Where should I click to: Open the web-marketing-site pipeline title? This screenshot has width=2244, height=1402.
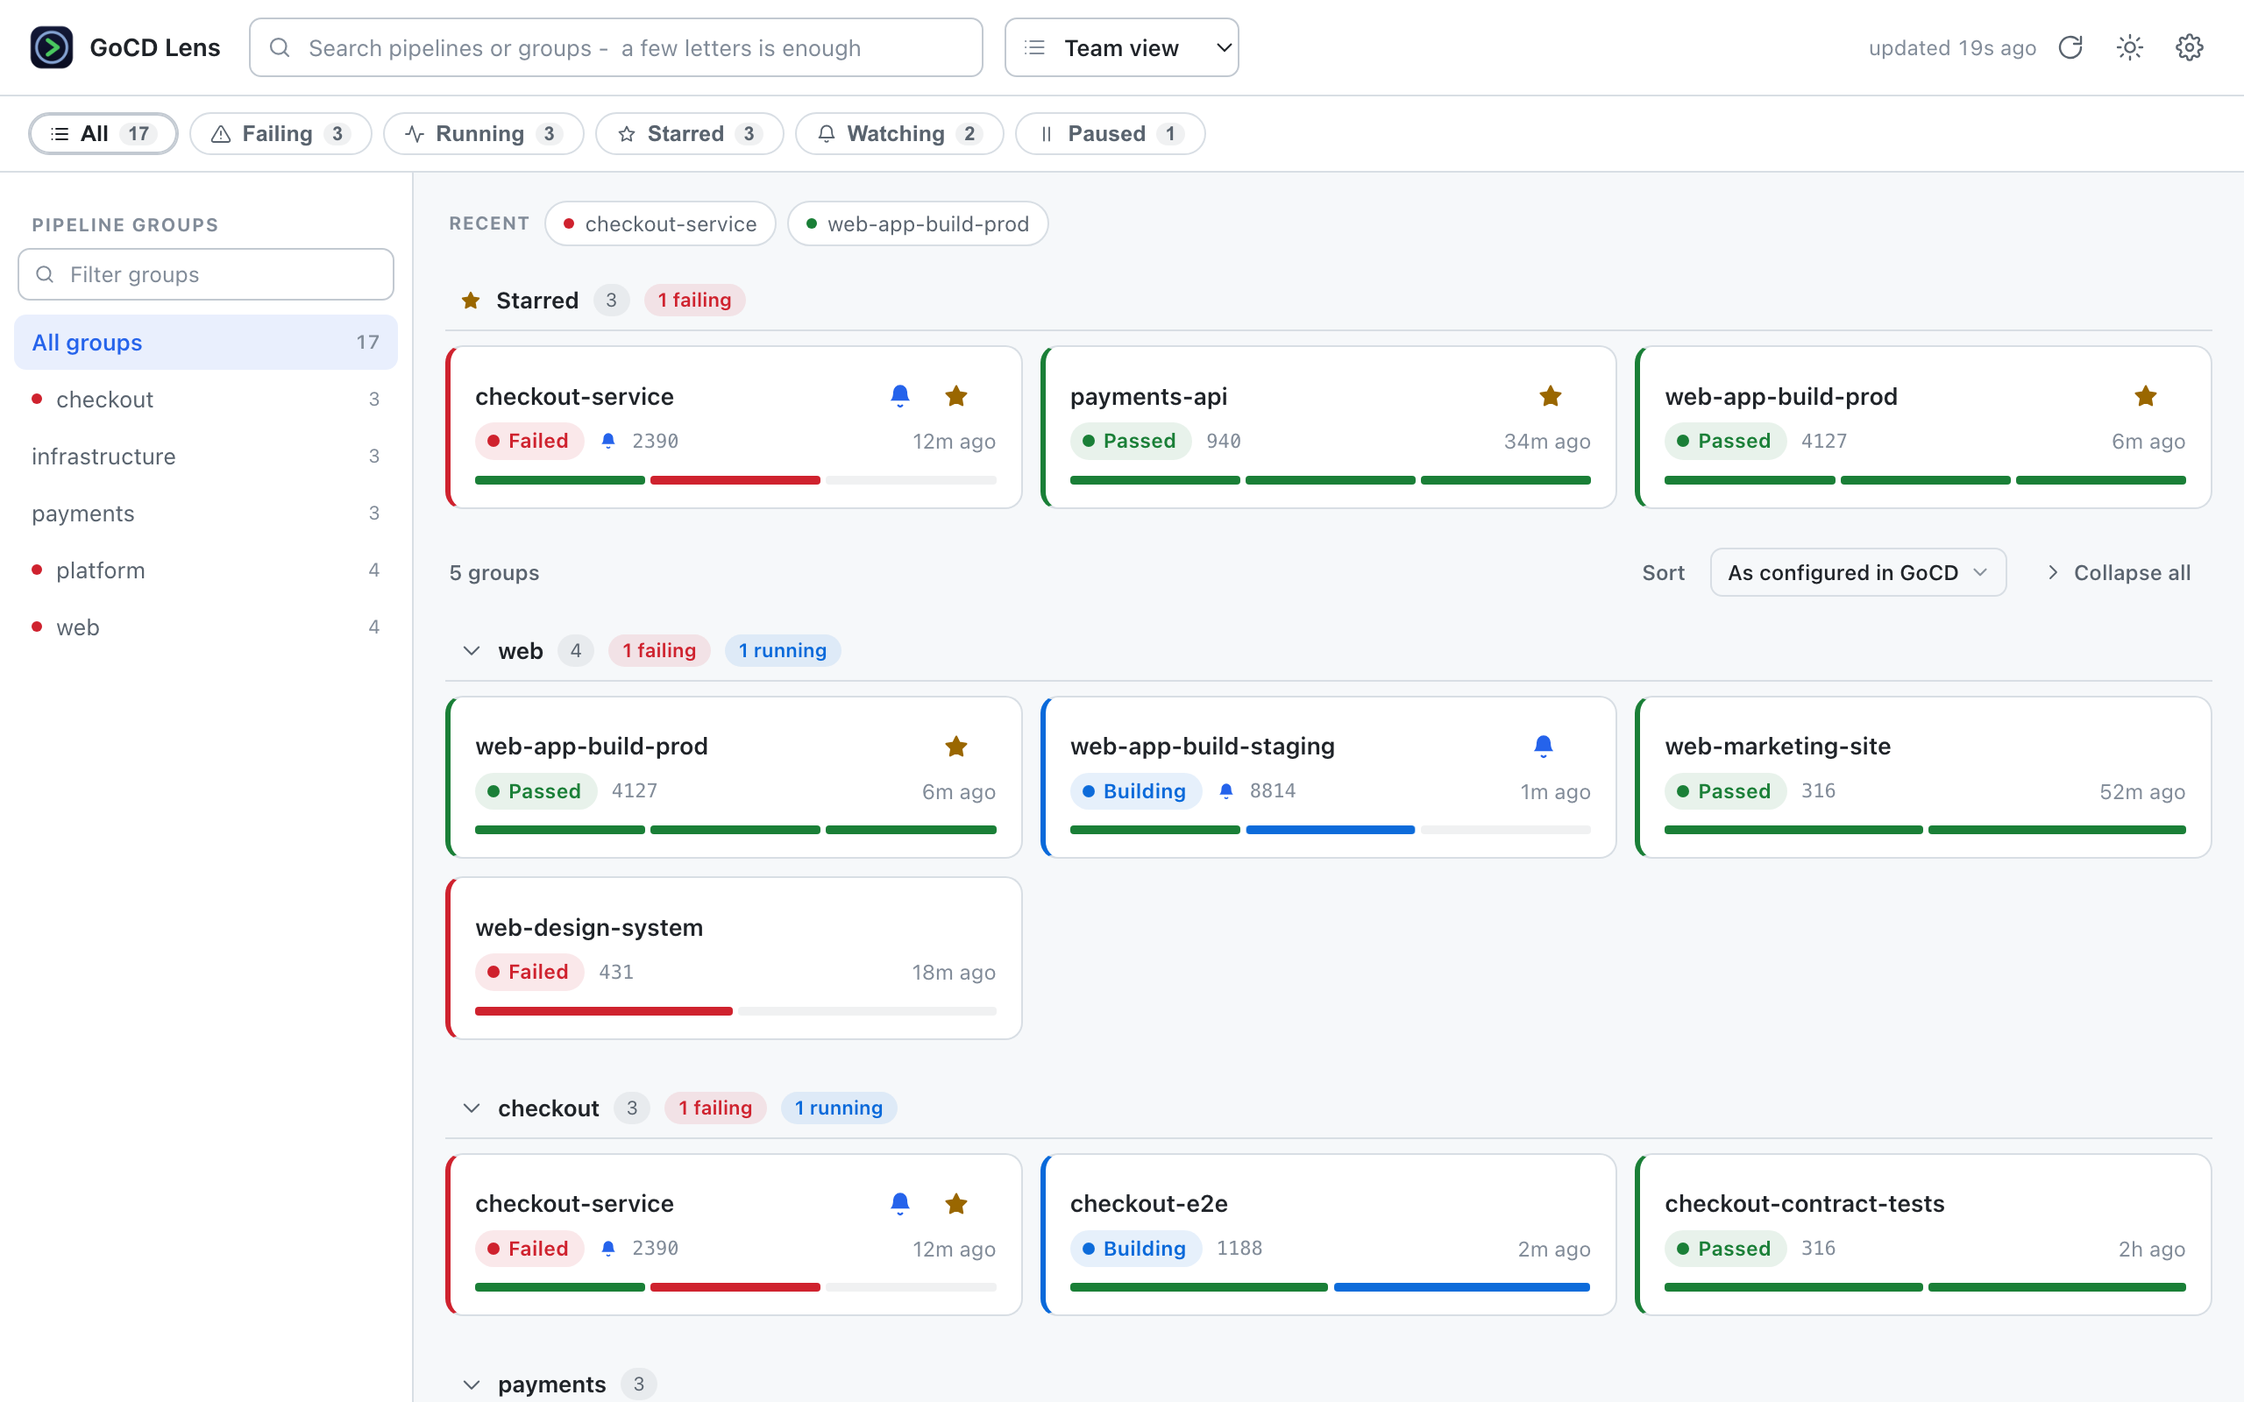coord(1777,747)
